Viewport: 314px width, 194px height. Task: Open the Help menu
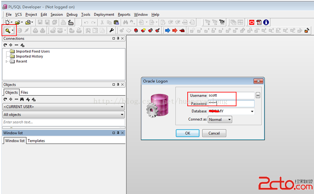point(155,14)
